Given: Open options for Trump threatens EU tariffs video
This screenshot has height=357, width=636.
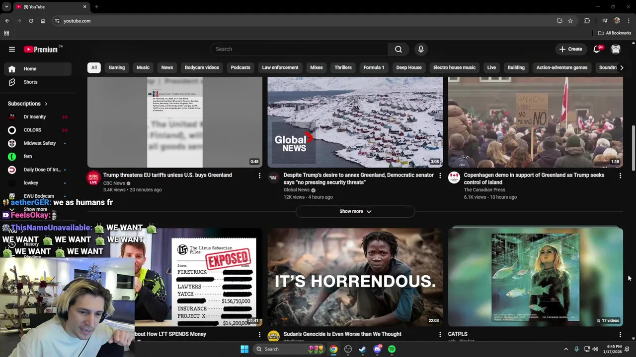Looking at the screenshot, I should [x=259, y=176].
